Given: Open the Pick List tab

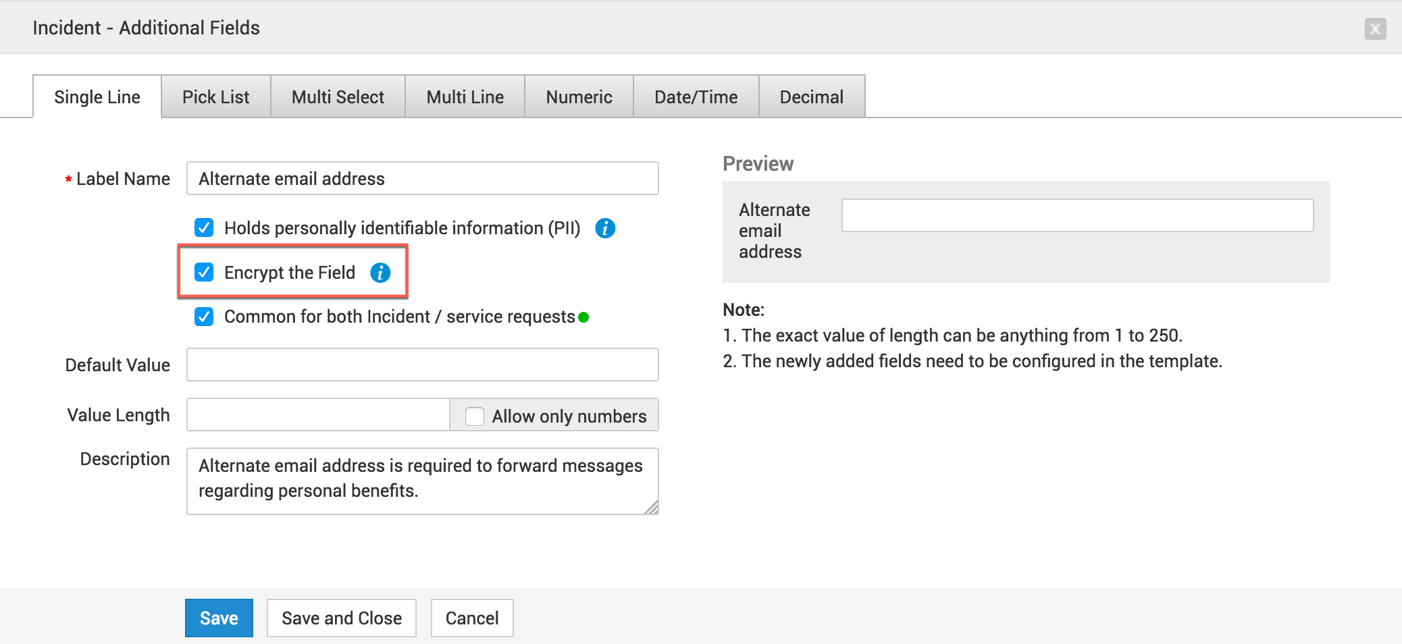Looking at the screenshot, I should pos(216,97).
